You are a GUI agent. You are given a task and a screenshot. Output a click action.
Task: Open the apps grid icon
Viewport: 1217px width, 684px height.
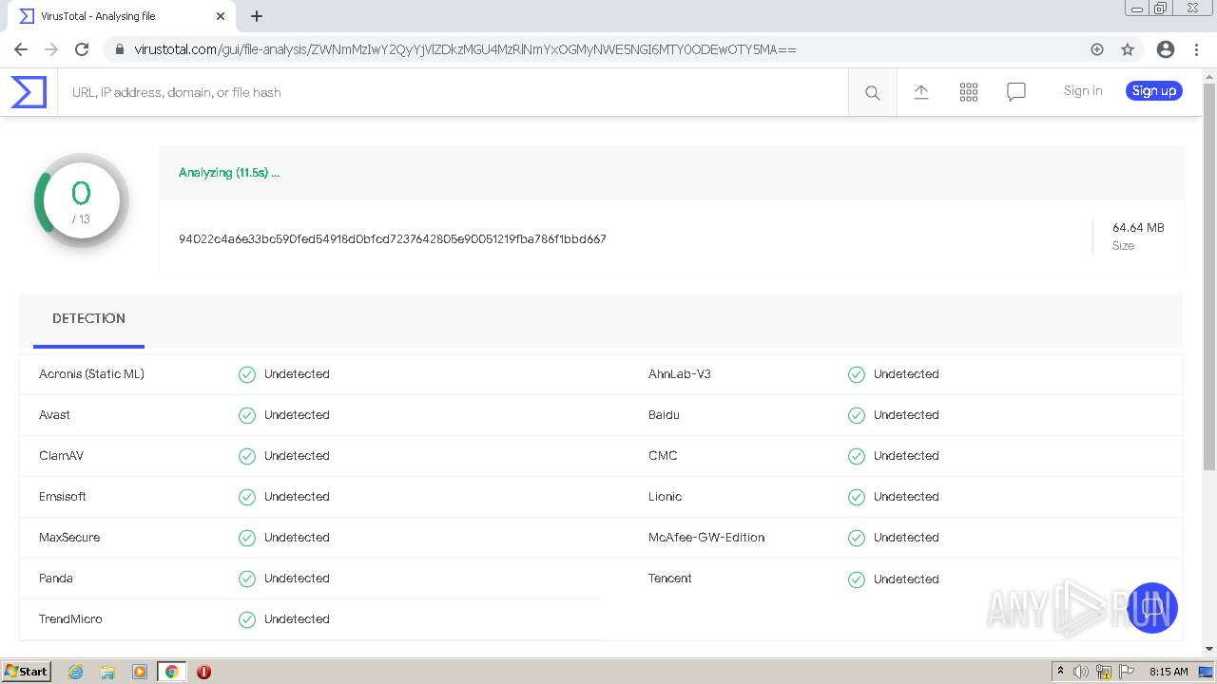[969, 92]
